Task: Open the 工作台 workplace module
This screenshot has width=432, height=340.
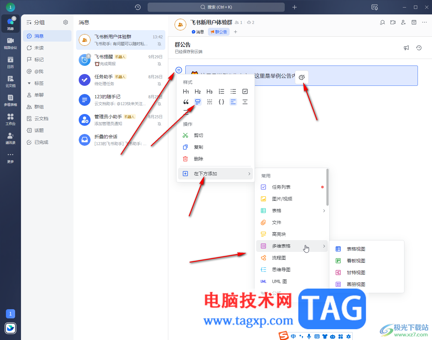Action: [x=10, y=119]
